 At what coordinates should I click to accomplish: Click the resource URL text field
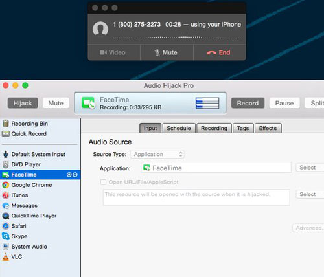[196, 197]
